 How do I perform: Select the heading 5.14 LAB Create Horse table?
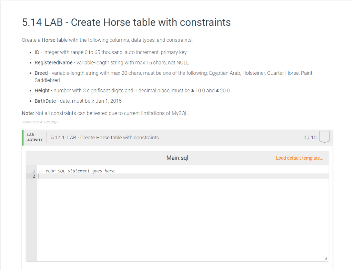tap(126, 22)
